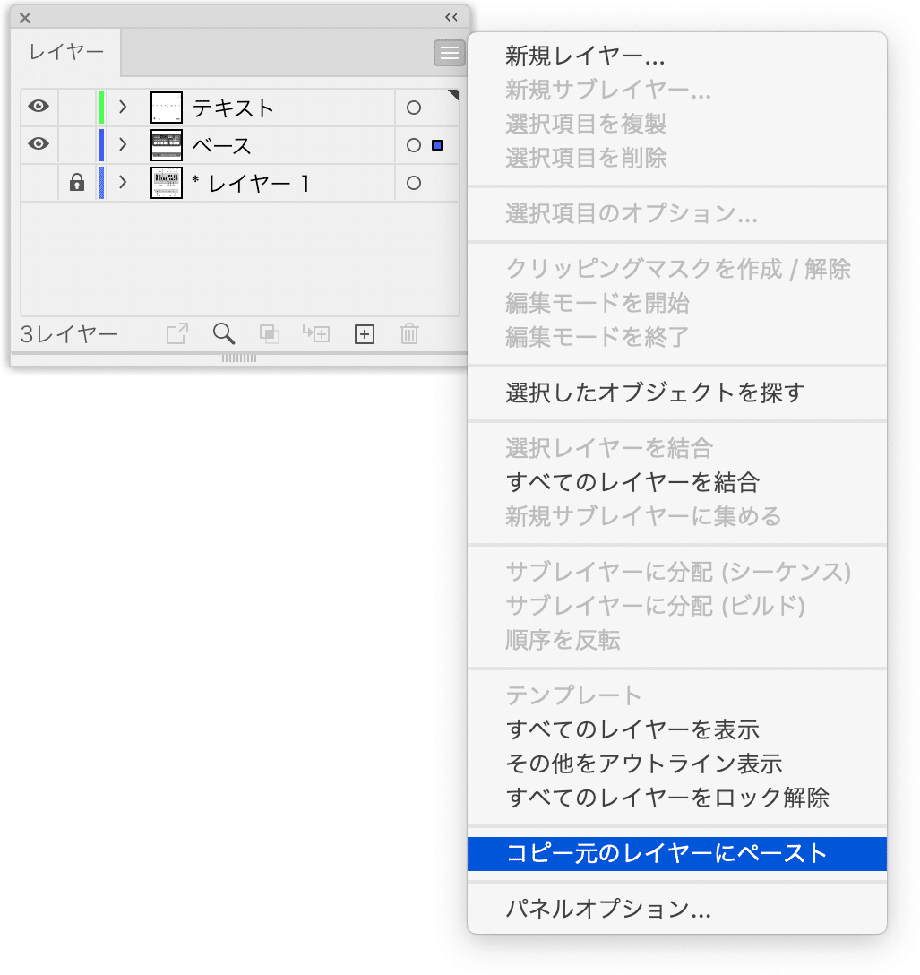
Task: Show the hidden レイヤー 1 layer
Action: tap(39, 183)
